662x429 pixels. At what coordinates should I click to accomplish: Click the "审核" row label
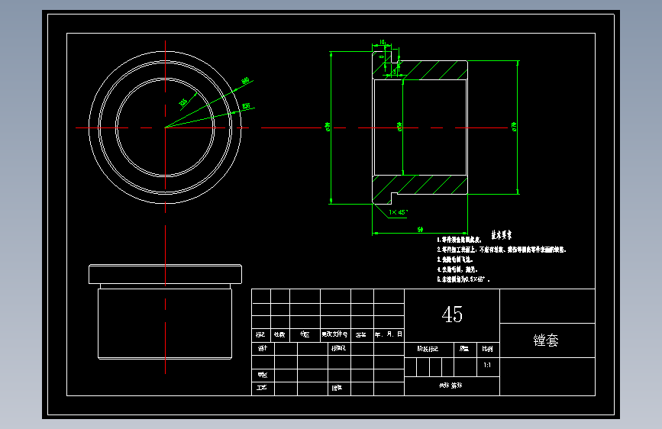pos(263,375)
